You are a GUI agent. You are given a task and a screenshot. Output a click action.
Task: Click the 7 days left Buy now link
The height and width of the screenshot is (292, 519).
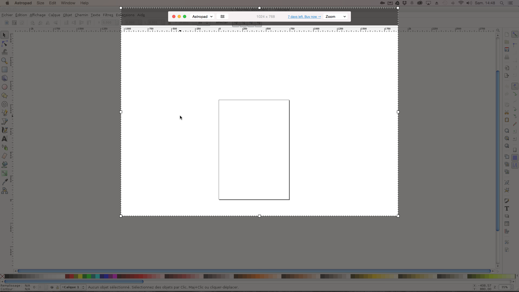tap(304, 17)
